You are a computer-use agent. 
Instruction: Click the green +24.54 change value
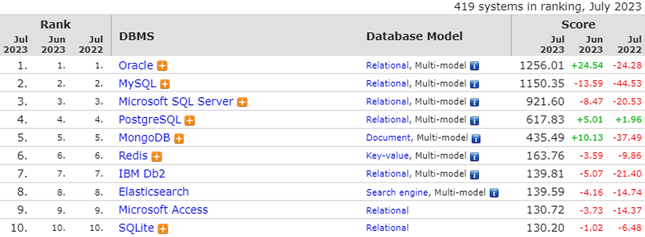click(587, 66)
